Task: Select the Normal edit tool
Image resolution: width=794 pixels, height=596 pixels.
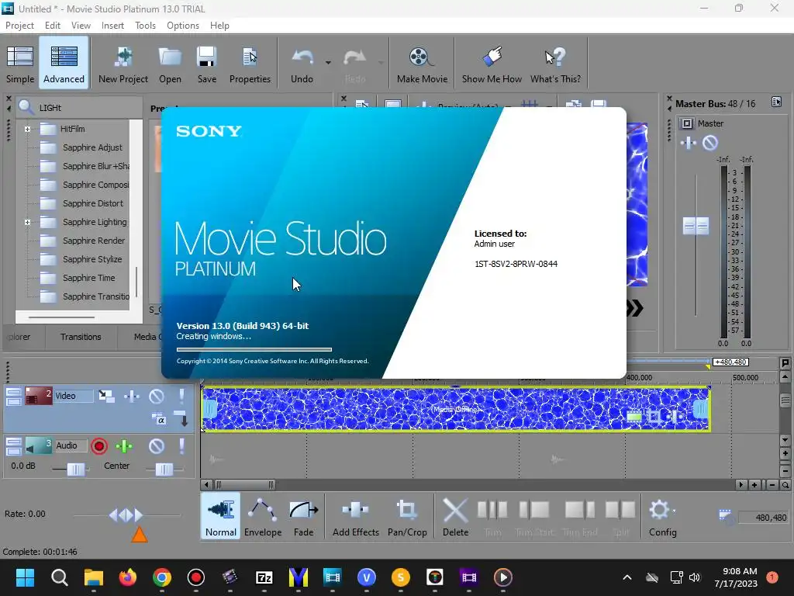Action: point(221,517)
